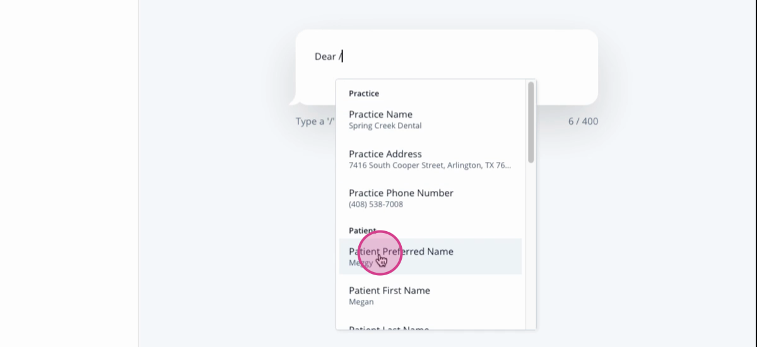Screen dimensions: 757x347
Task: Click the Spring Creek Dental subtitle
Action: (385, 125)
